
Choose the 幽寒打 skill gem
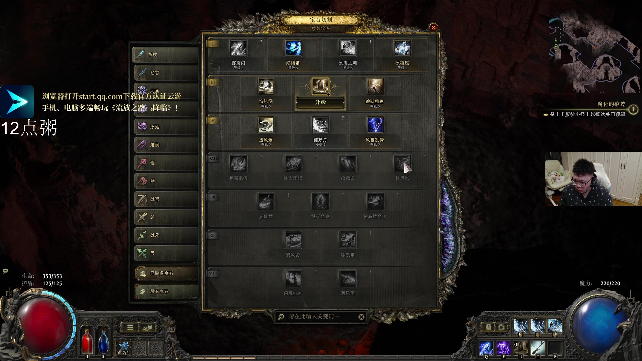(x=320, y=125)
